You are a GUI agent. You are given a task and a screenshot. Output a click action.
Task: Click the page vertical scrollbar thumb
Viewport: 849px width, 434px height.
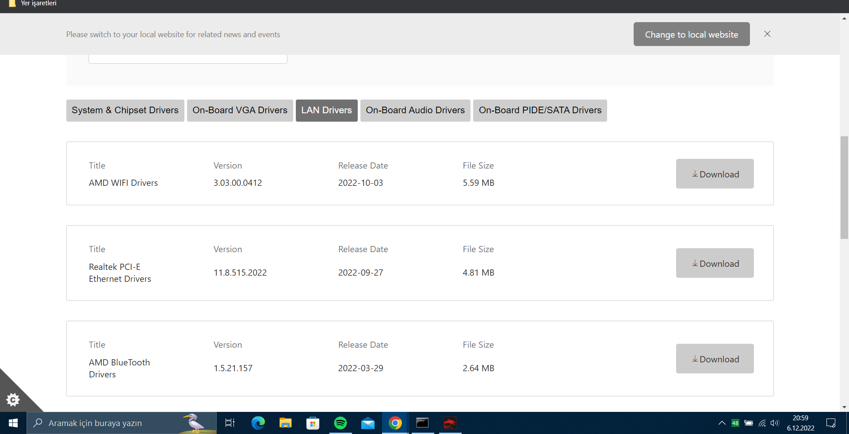pyautogui.click(x=844, y=188)
